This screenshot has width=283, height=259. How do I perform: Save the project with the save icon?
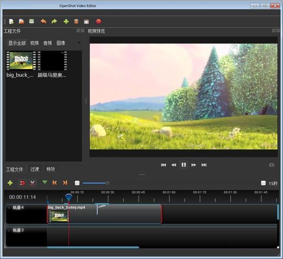click(x=32, y=21)
